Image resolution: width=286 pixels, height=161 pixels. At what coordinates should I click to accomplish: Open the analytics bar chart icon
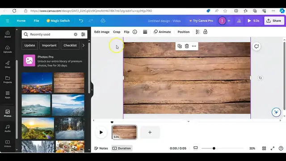pyautogui.click(x=239, y=21)
